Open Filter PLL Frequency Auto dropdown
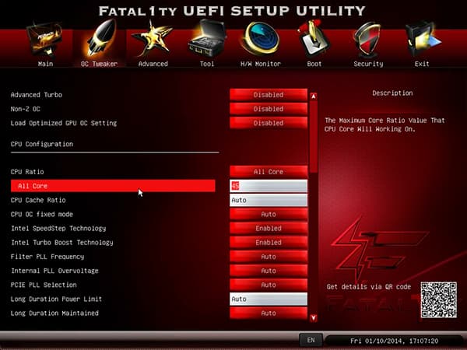Viewport: 467px width, 350px height. coord(269,257)
